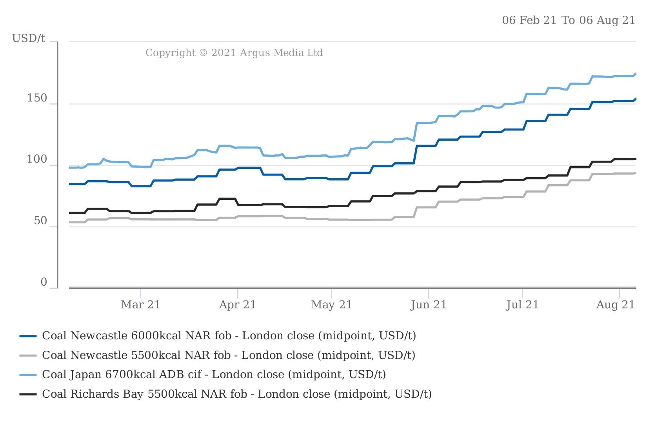
Task: Click the 100 value on the y-axis
Action: [x=37, y=159]
